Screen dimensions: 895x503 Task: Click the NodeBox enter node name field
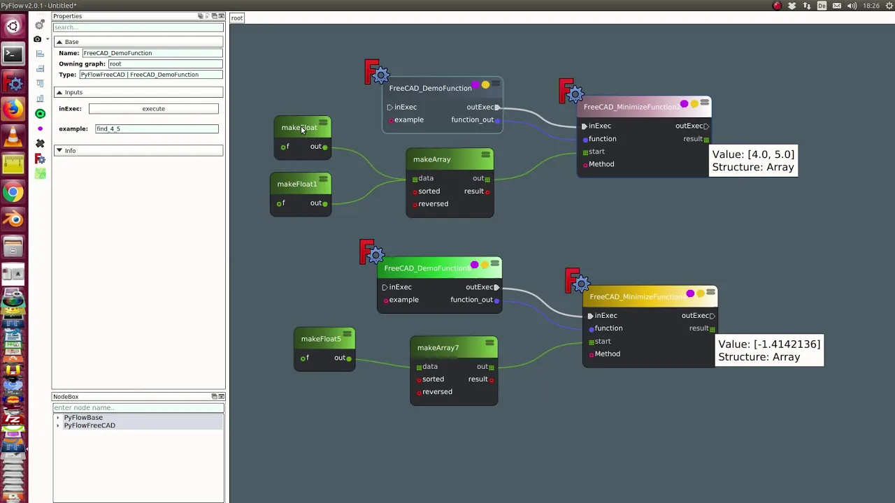pyautogui.click(x=138, y=407)
